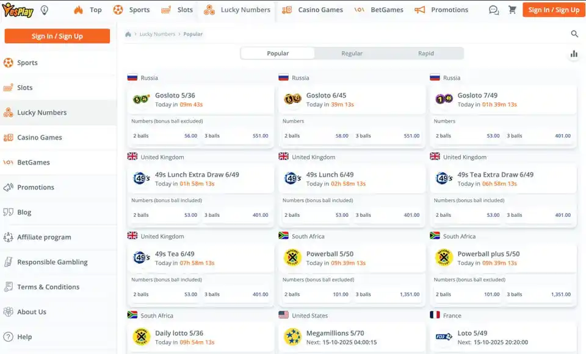Open the location pin icon in header
The height and width of the screenshot is (354, 586).
(45, 10)
